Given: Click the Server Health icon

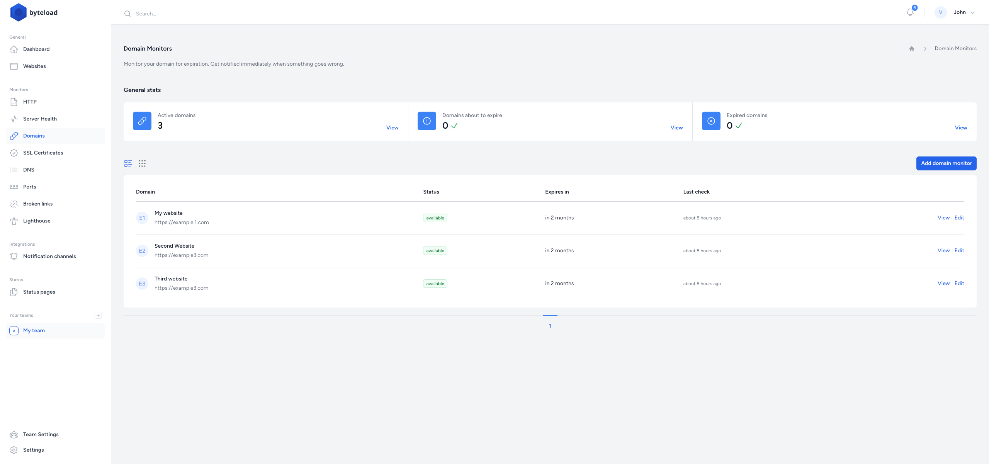Looking at the screenshot, I should point(14,119).
